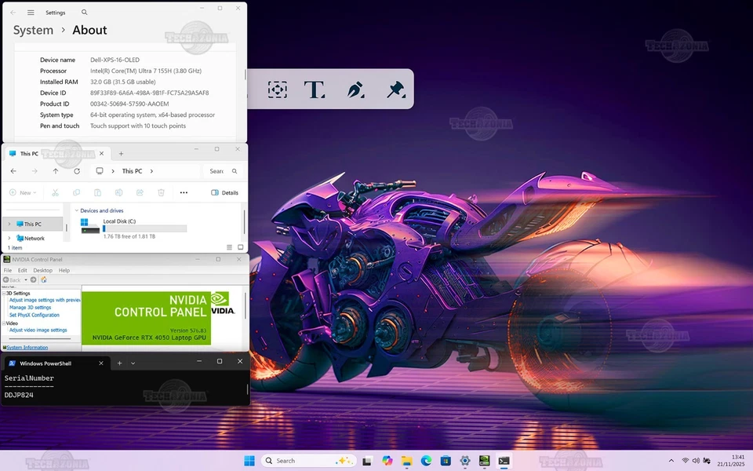Click the pin icon on floating toolbar

pyautogui.click(x=395, y=89)
